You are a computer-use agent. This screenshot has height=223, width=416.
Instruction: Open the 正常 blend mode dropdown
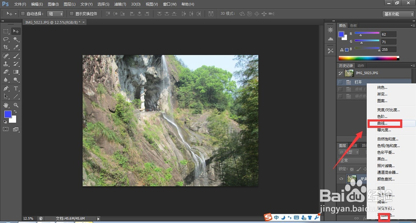[352, 160]
